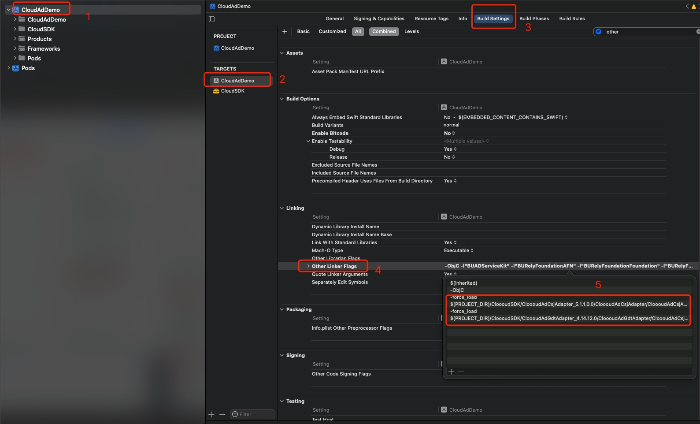Image resolution: width=700 pixels, height=424 pixels.
Task: Remove target with bottom minus button
Action: point(222,414)
